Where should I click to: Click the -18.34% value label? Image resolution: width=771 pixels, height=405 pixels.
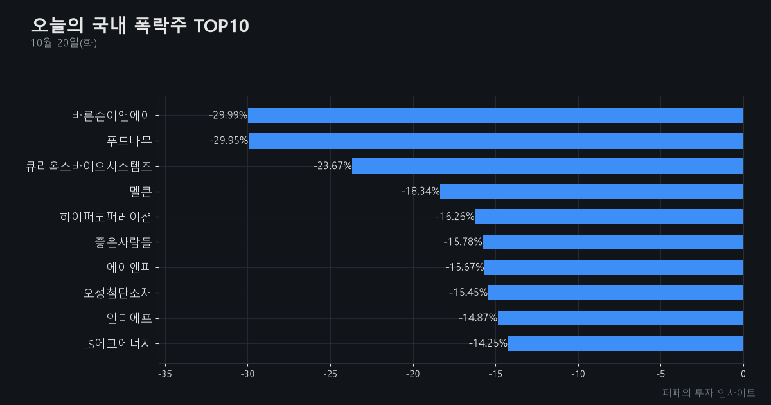click(420, 191)
